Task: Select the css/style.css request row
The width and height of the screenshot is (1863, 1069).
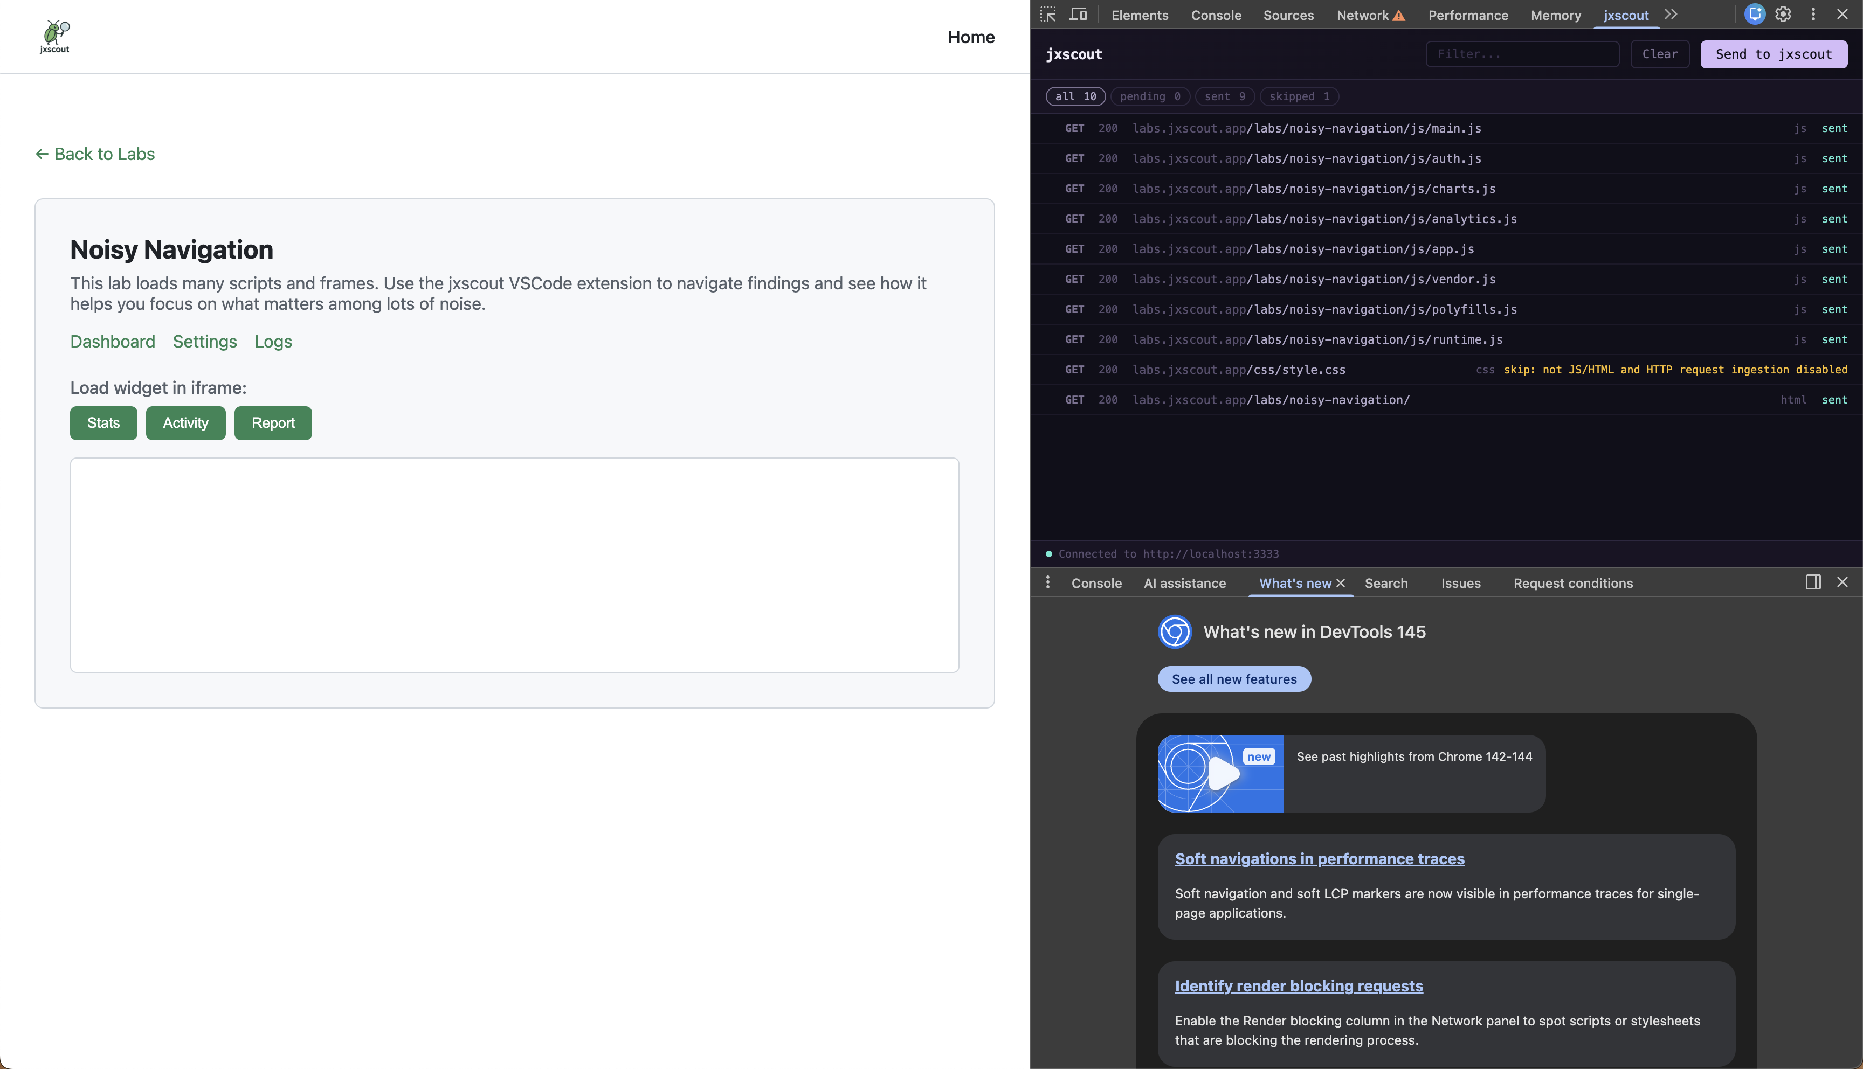Action: point(1447,369)
